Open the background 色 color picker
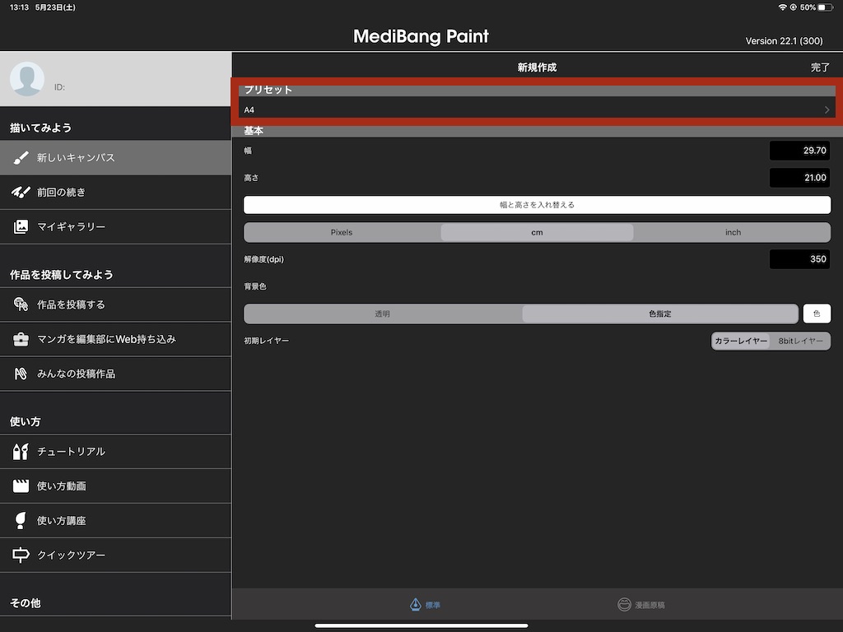This screenshot has height=632, width=843. pyautogui.click(x=817, y=314)
